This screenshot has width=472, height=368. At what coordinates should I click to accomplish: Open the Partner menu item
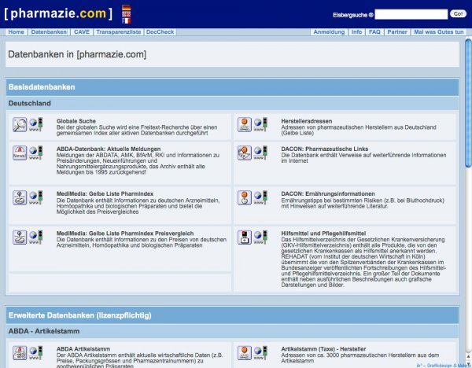(397, 32)
